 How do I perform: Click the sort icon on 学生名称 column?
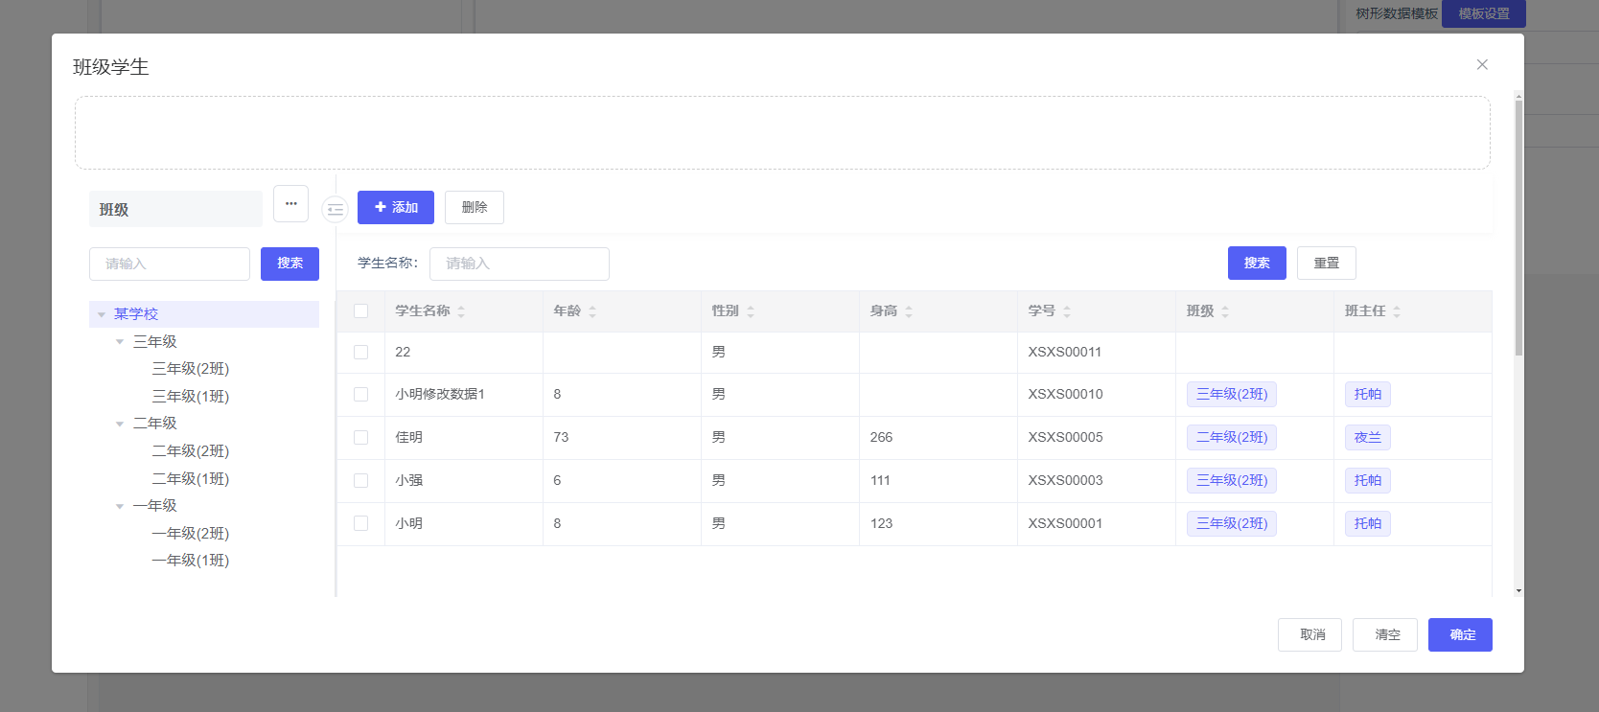coord(461,311)
